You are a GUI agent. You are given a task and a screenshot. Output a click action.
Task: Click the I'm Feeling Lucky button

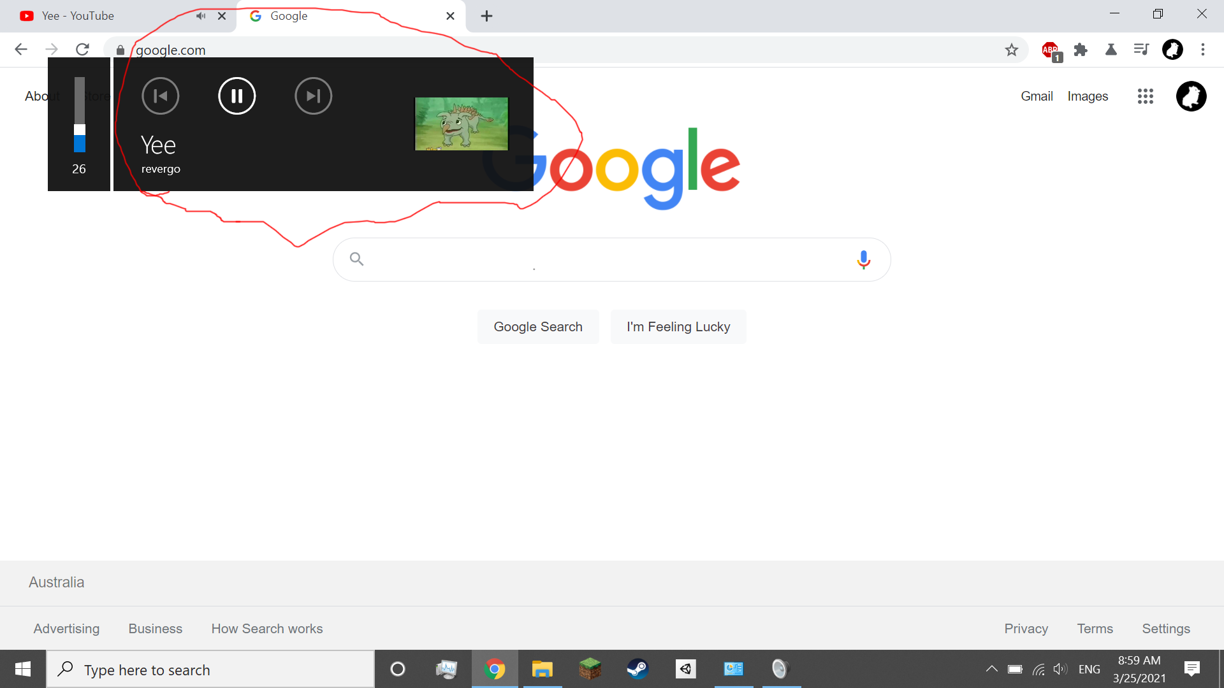click(678, 327)
